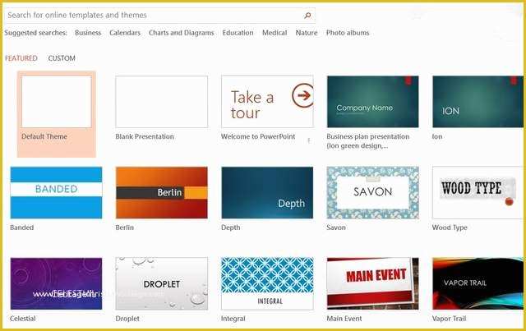Search suggested term Photo albums

pyautogui.click(x=348, y=33)
